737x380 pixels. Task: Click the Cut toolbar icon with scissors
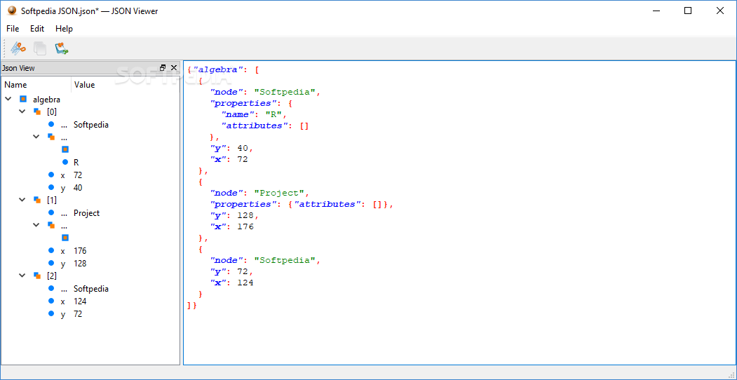pyautogui.click(x=18, y=48)
